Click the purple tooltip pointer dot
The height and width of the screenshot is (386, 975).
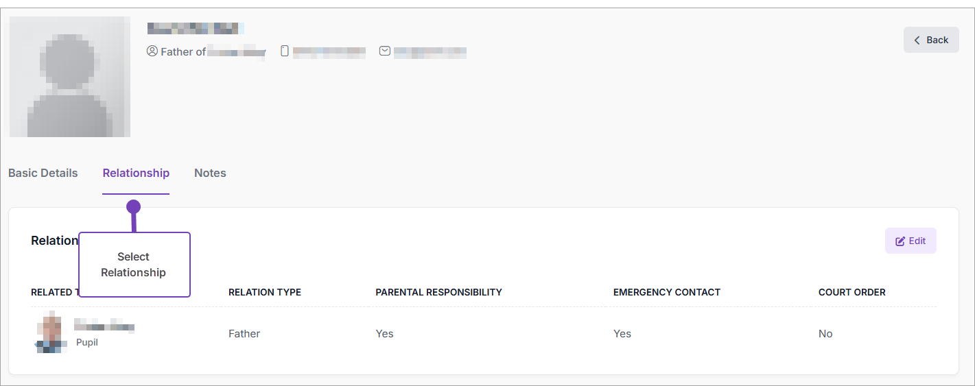(x=133, y=206)
